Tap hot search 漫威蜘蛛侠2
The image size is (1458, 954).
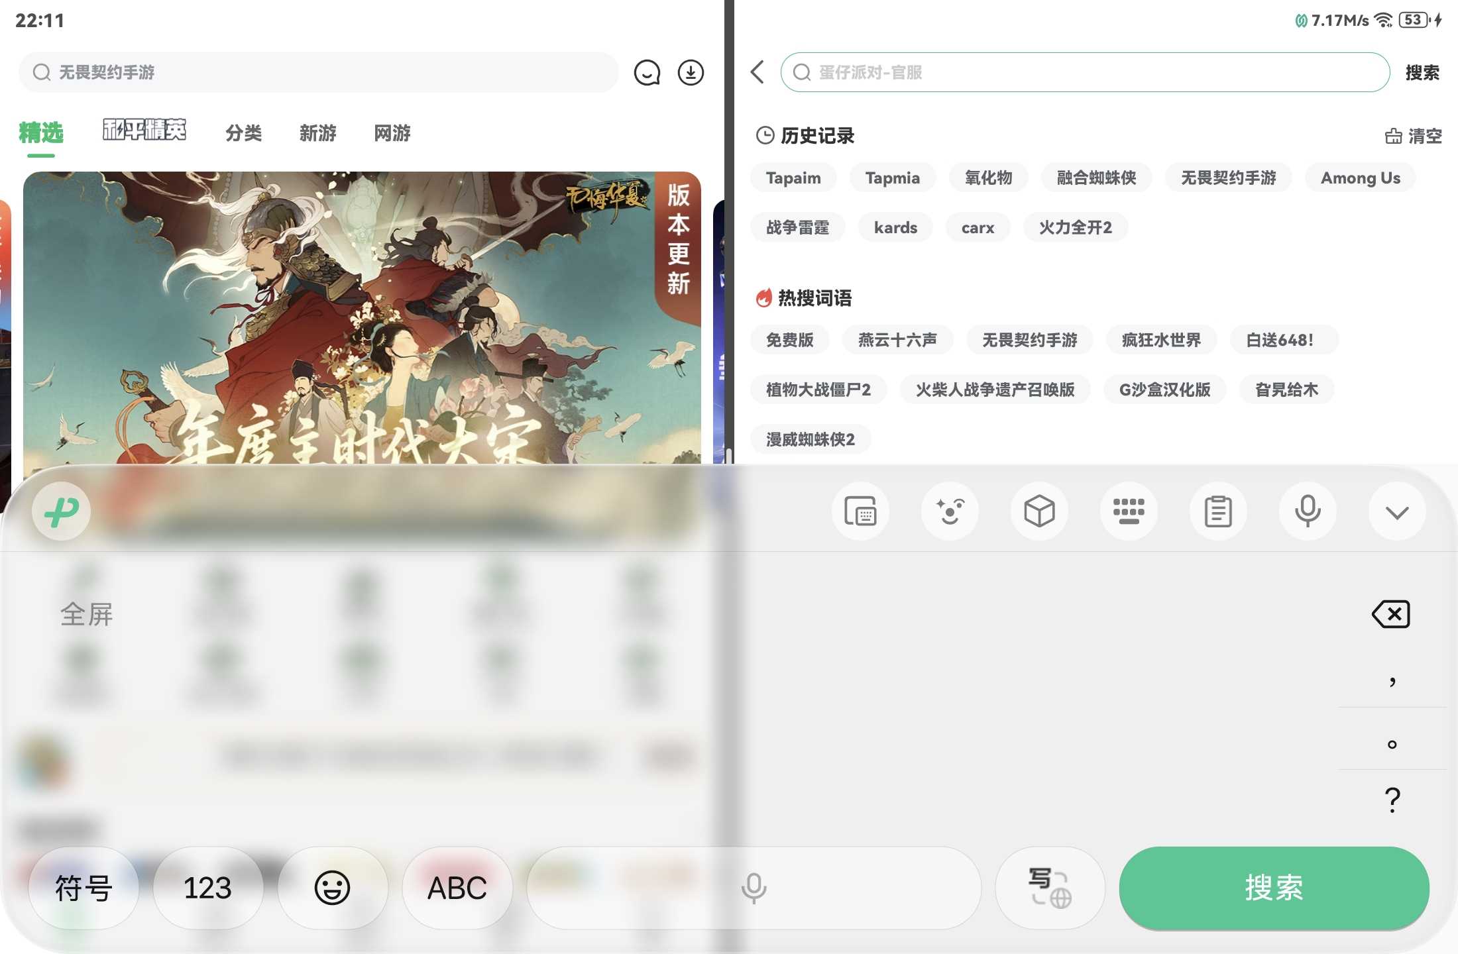pos(811,439)
